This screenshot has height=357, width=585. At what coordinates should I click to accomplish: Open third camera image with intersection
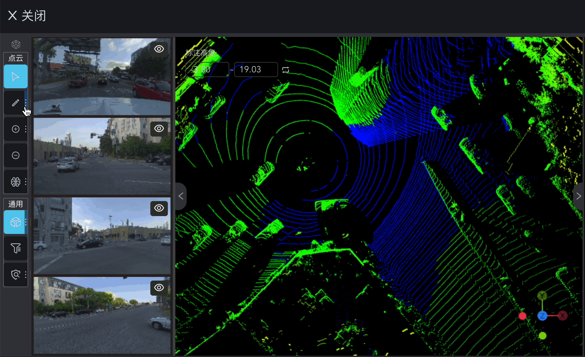point(102,236)
